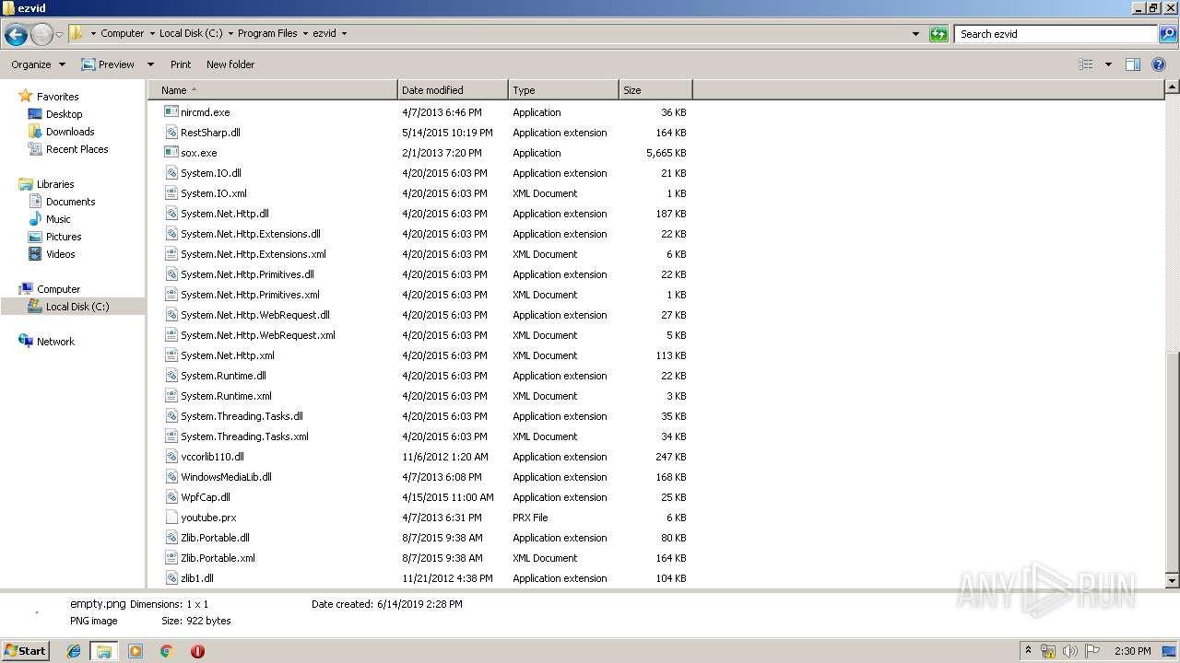Sort by Date modified column
Viewport: 1180px width, 663px height.
coord(453,90)
